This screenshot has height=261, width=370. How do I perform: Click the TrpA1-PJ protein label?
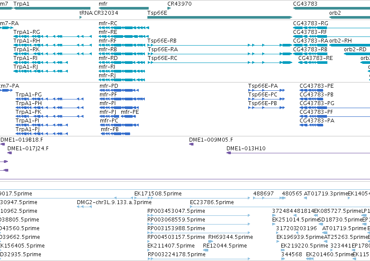coord(27,129)
